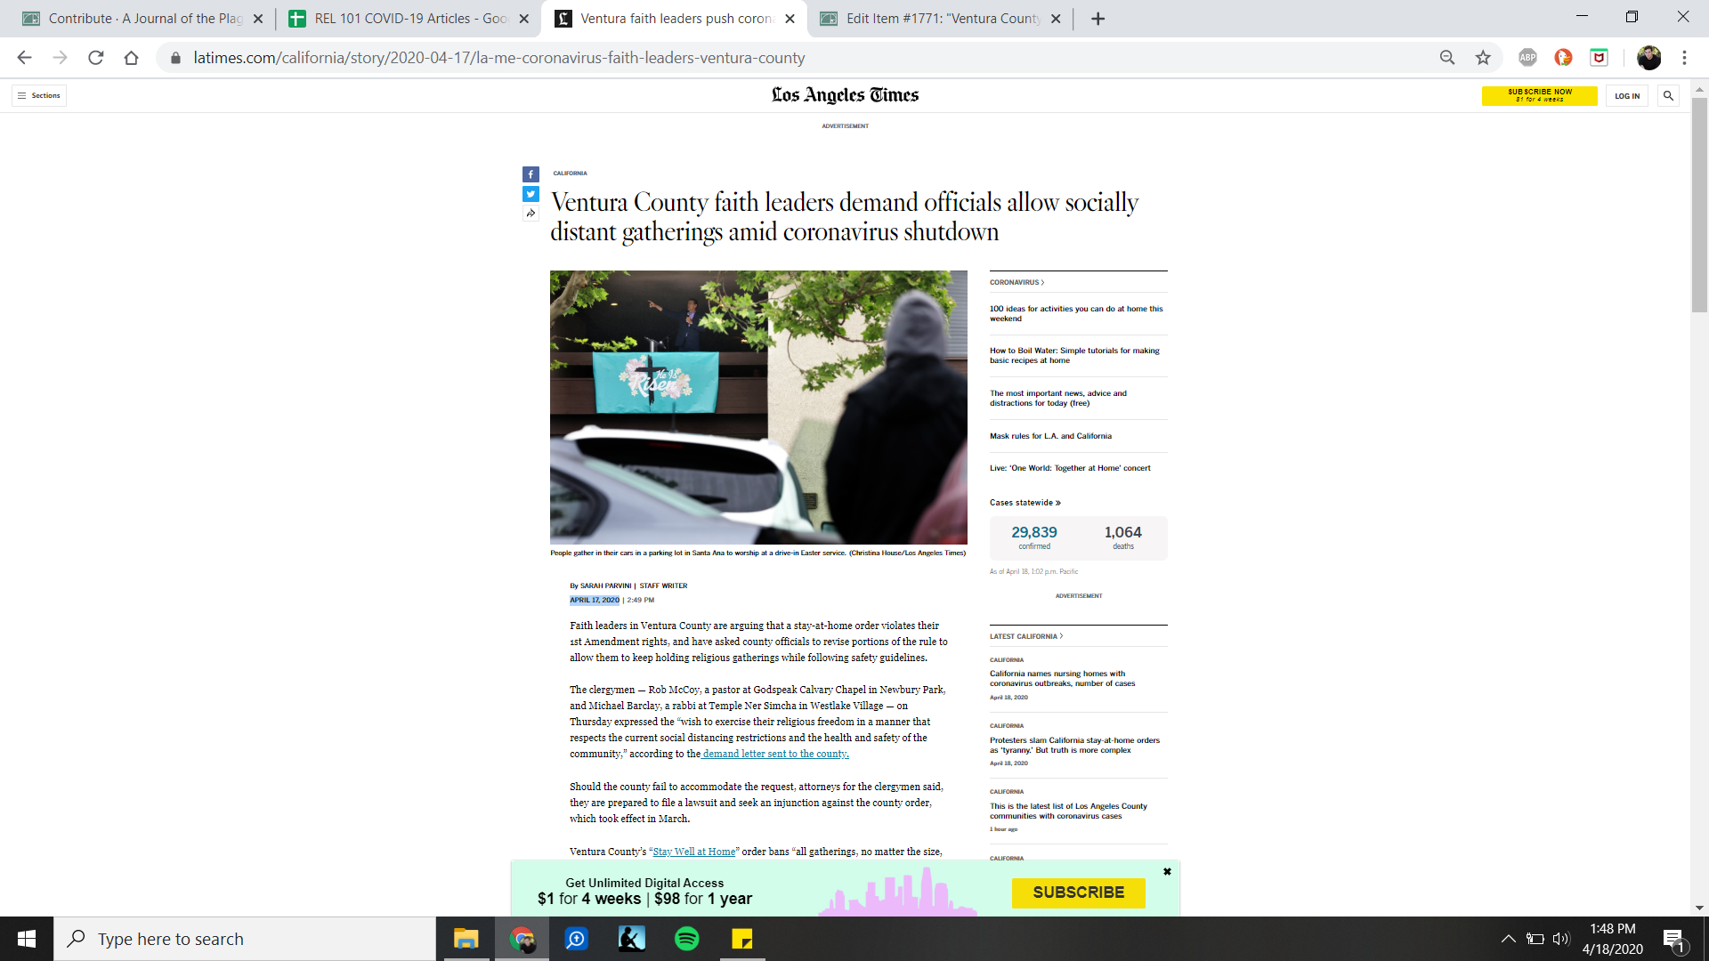Open Spotify from the taskbar

click(x=687, y=939)
